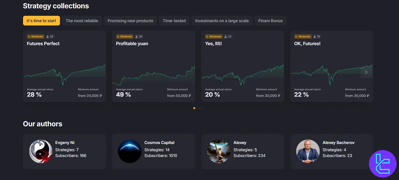This screenshot has height=180, width=399.
Task: Activate the Finam Bonus filter
Action: (x=270, y=20)
